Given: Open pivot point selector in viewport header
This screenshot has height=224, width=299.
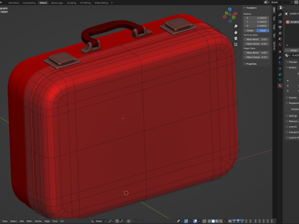Looking at the screenshot, I should click(111, 222).
